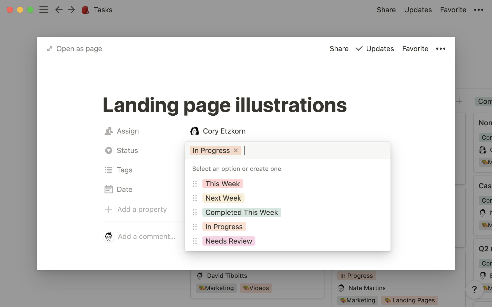Select the Next Week status option
This screenshot has width=492, height=307.
pos(223,198)
